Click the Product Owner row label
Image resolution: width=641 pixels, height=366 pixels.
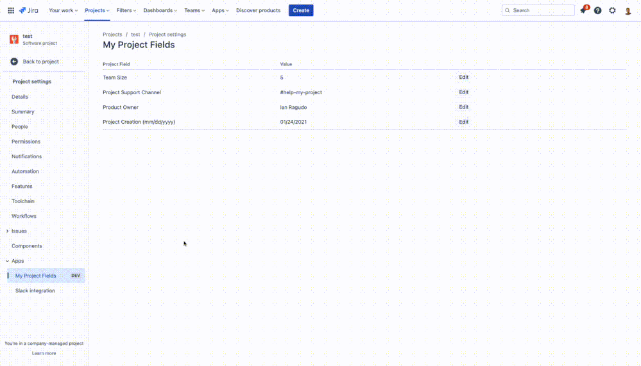(x=121, y=108)
